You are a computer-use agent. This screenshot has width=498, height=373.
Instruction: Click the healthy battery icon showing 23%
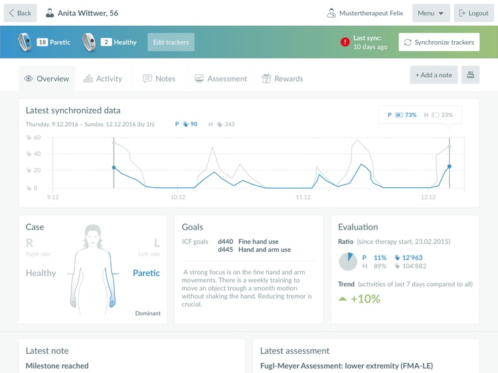tap(436, 115)
